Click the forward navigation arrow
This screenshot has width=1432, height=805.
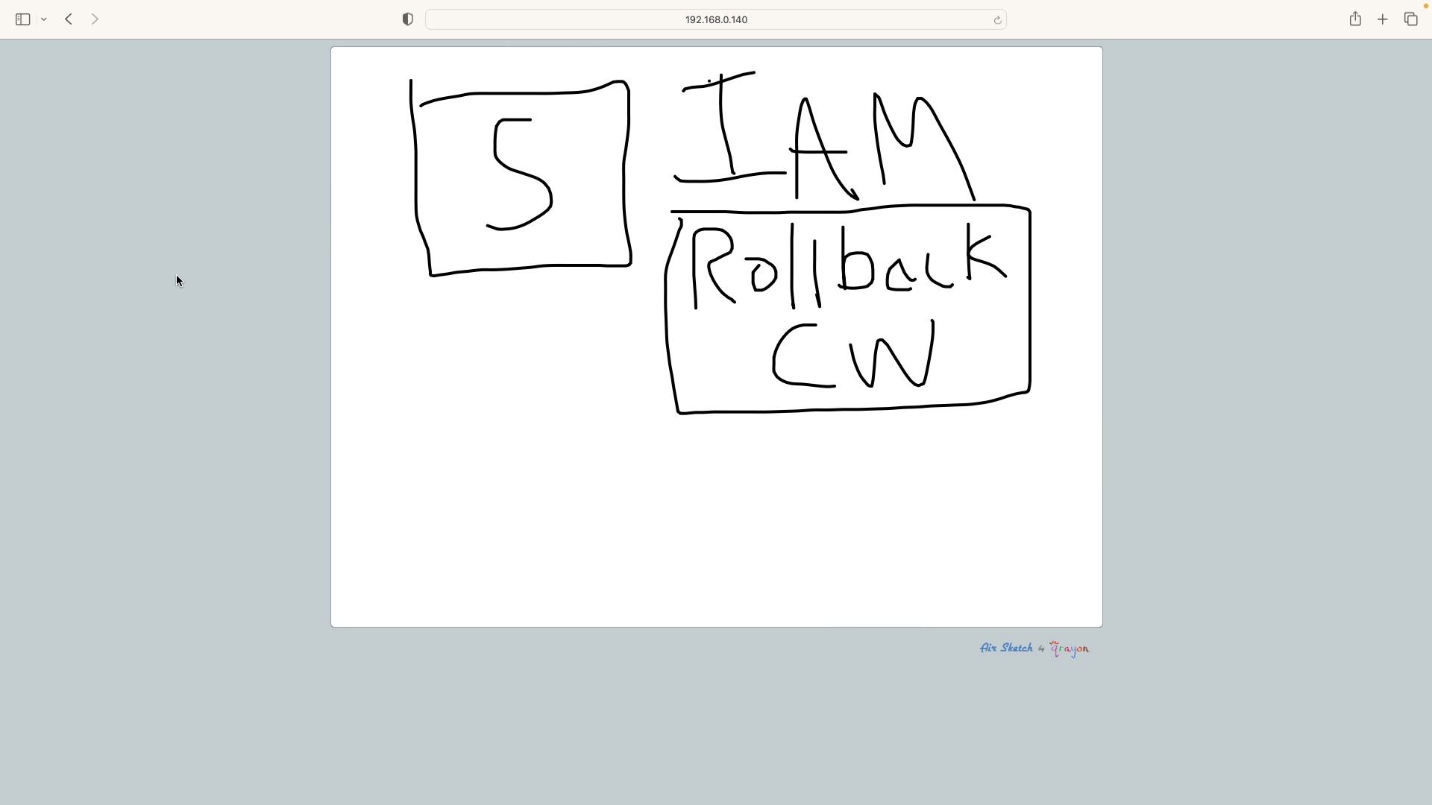pyautogui.click(x=95, y=20)
